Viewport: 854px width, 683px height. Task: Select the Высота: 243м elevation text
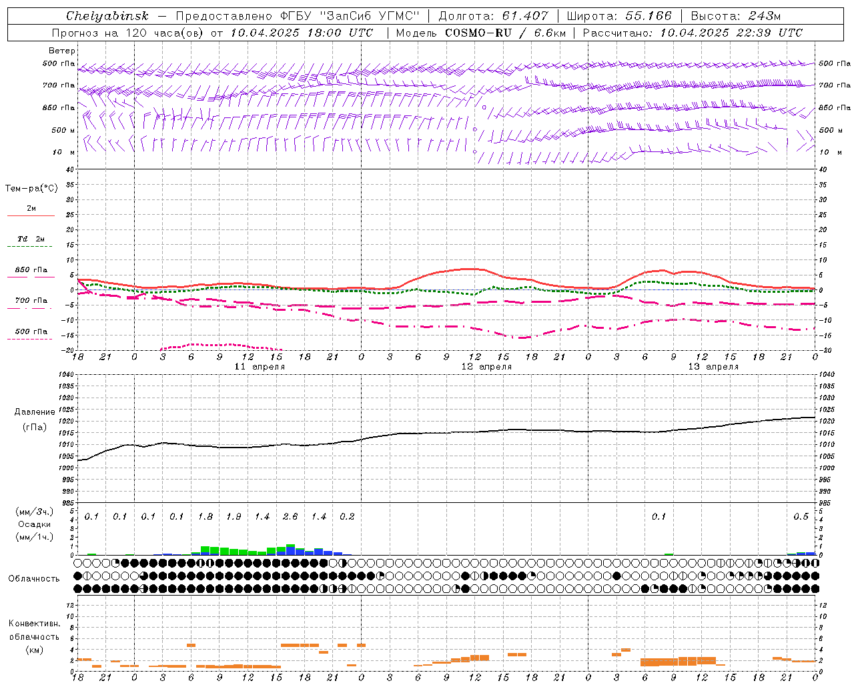point(735,16)
